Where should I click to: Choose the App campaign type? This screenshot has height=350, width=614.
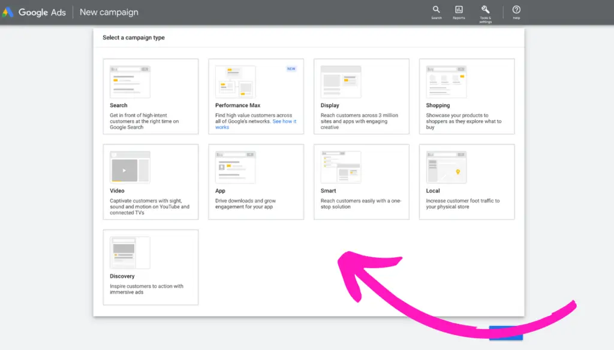(255, 182)
